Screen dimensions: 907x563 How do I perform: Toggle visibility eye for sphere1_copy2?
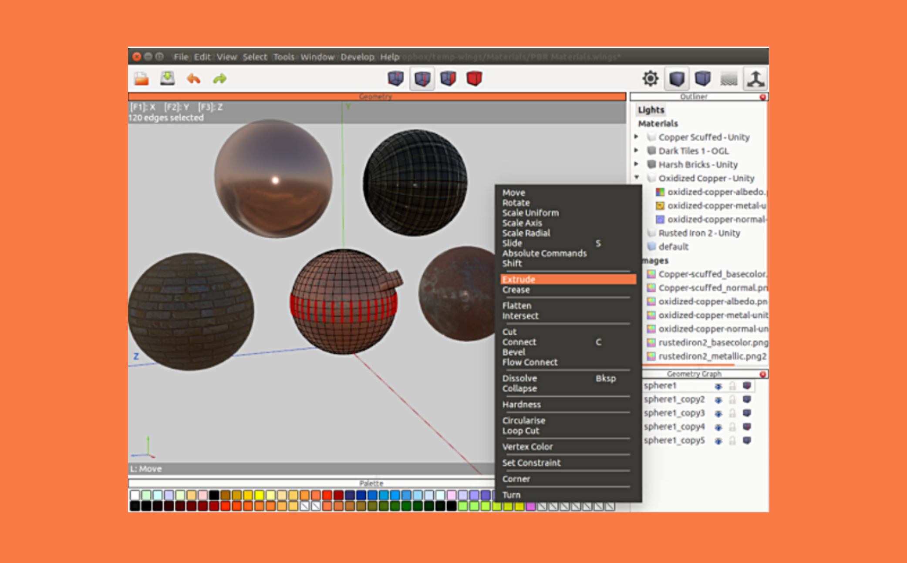(x=718, y=400)
